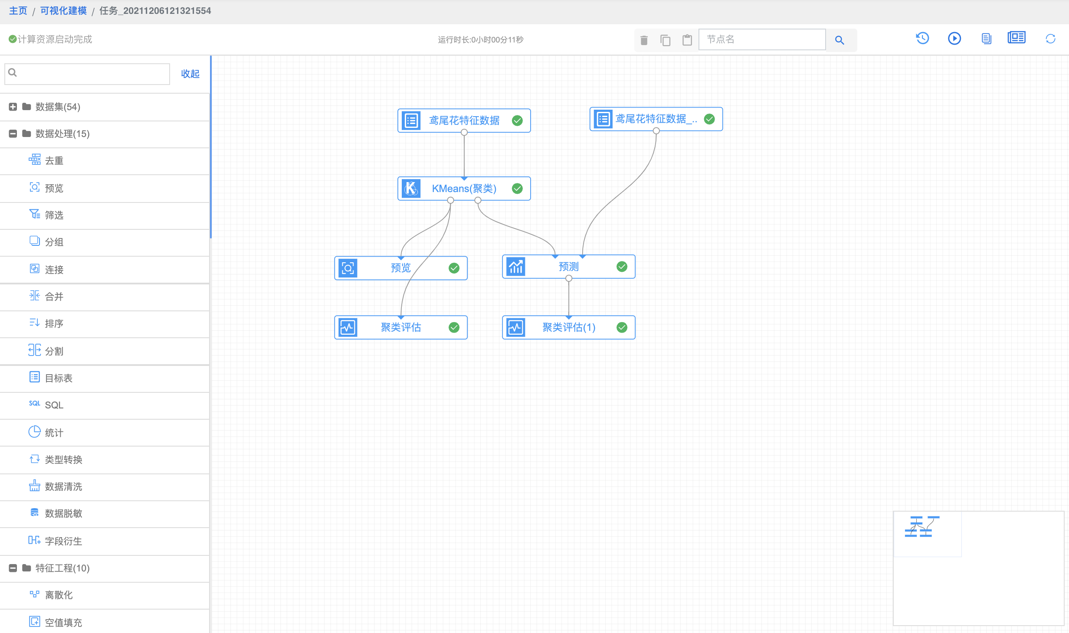Click the green check on 聚类评估(1) node
The height and width of the screenshot is (633, 1069).
[622, 327]
